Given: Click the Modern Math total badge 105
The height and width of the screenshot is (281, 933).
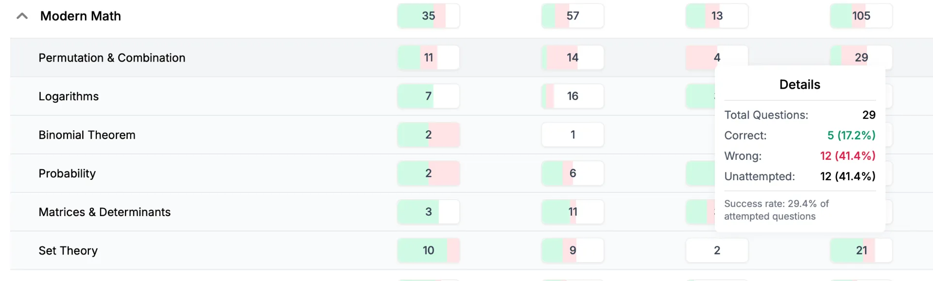Looking at the screenshot, I should [x=861, y=16].
